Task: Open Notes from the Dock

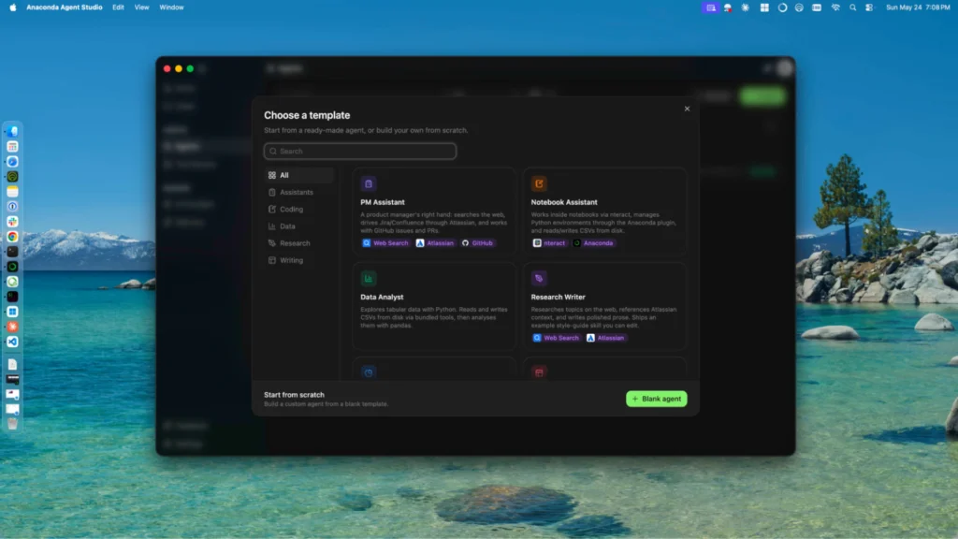Action: [12, 192]
